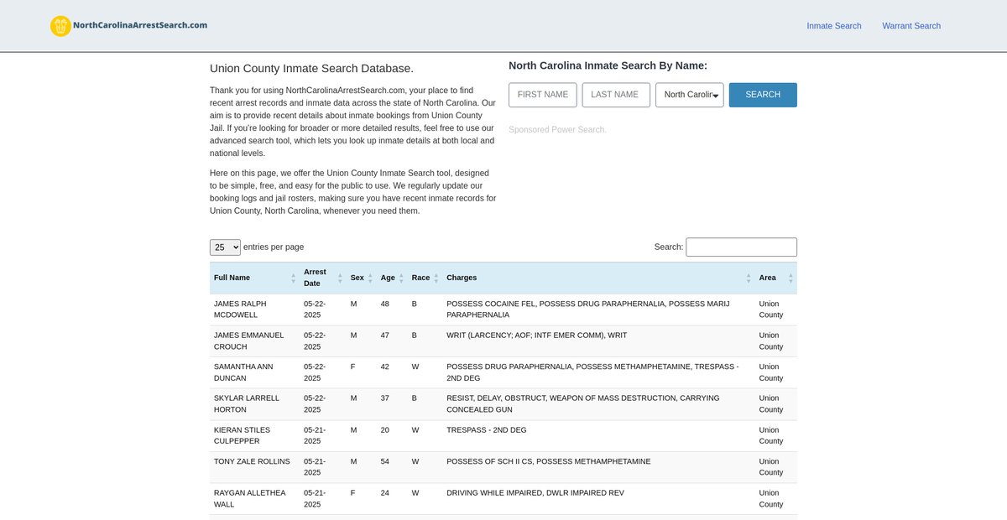This screenshot has height=520, width=1007.
Task: Click the Union County Inmate Search Database heading
Action: (x=311, y=69)
